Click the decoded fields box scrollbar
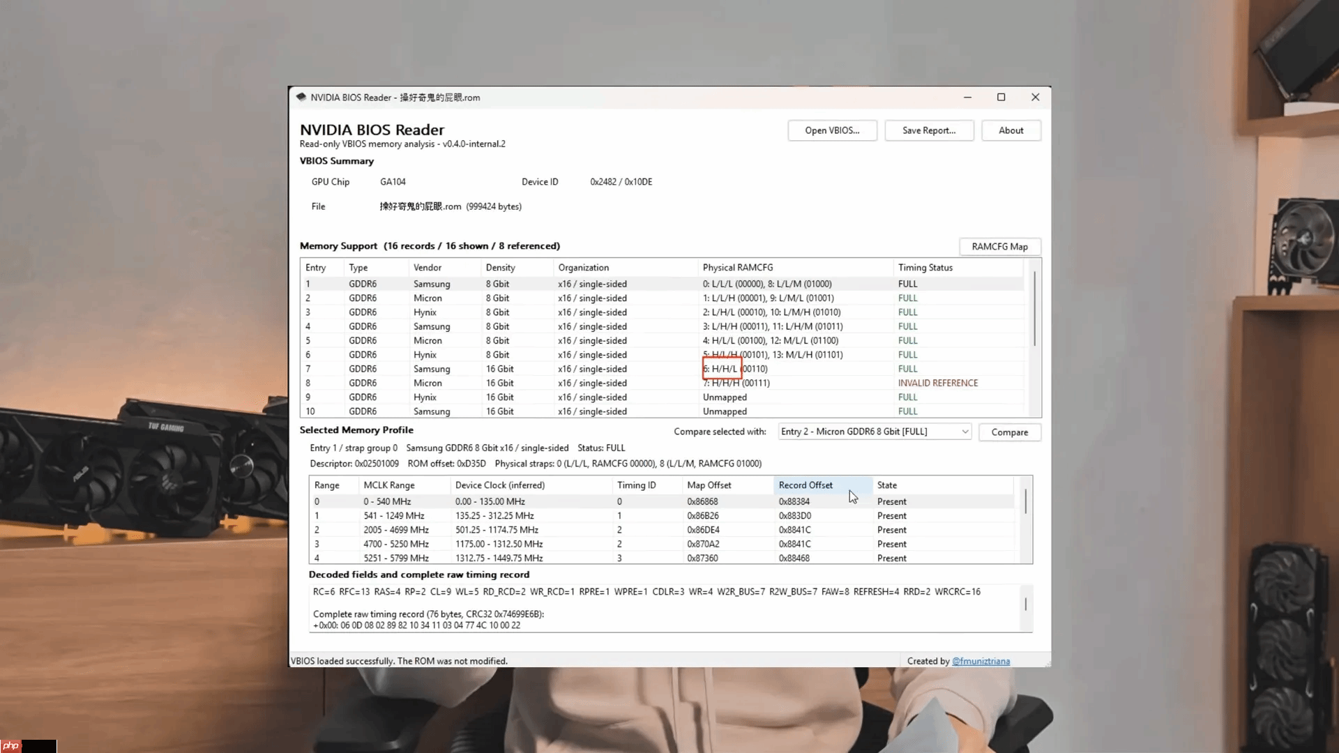This screenshot has width=1339, height=753. point(1025,604)
